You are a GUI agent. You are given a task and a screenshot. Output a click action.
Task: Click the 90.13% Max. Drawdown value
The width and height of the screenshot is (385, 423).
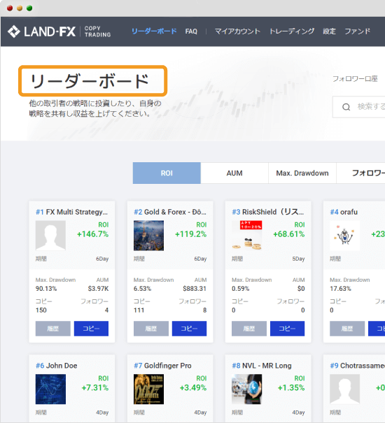[x=46, y=289]
